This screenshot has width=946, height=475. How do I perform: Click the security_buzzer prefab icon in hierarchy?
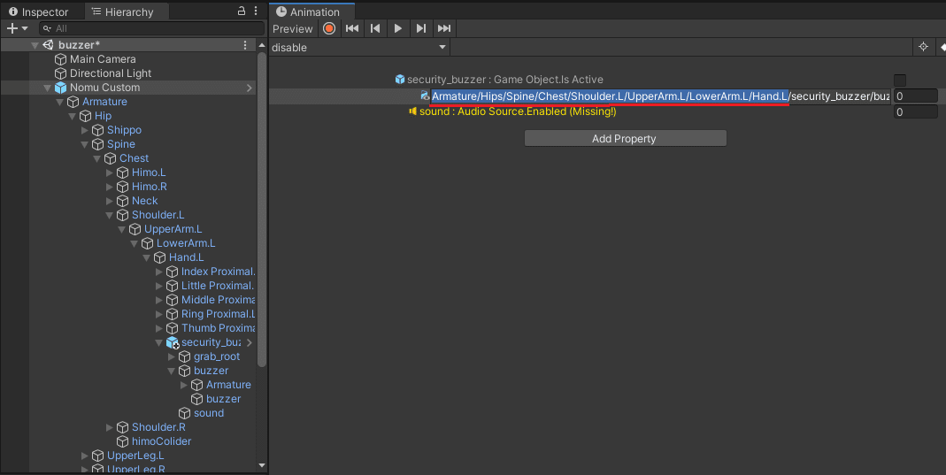(x=173, y=342)
